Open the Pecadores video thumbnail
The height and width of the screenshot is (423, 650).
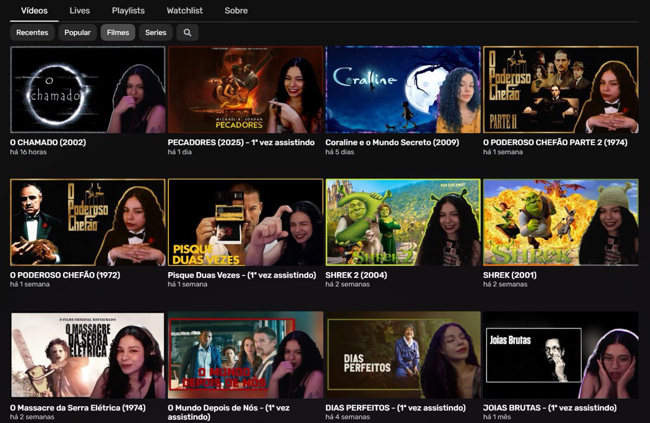[245, 90]
